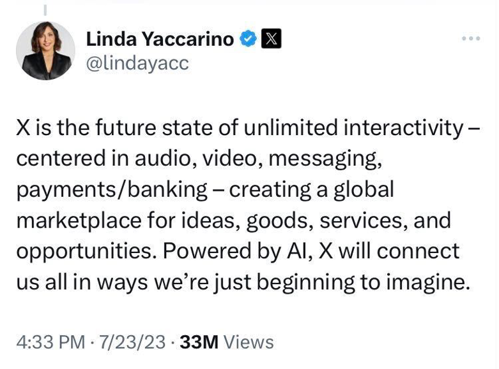Viewport: 499px width, 369px height.
Task: Open the three-dot more options menu
Action: pos(470,39)
